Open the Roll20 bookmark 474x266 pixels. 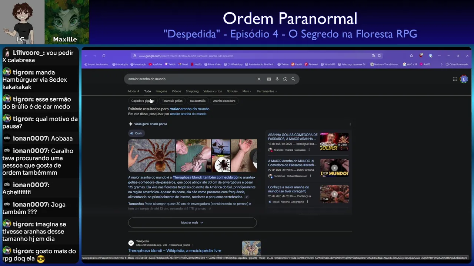tap(425, 64)
